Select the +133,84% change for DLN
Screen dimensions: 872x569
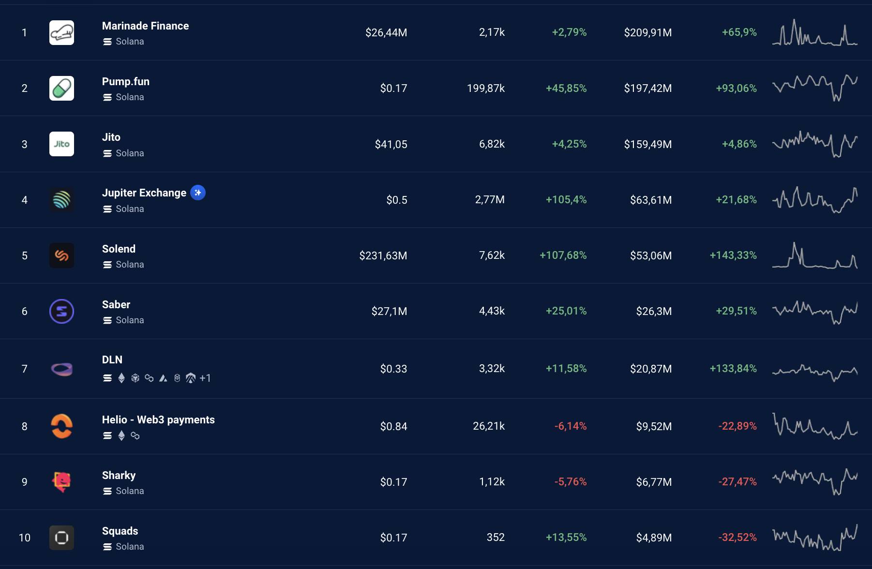coord(733,368)
